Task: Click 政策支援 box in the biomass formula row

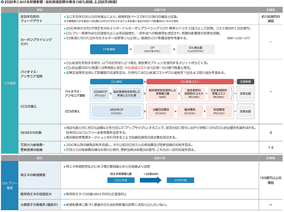Action: pyautogui.click(x=245, y=94)
